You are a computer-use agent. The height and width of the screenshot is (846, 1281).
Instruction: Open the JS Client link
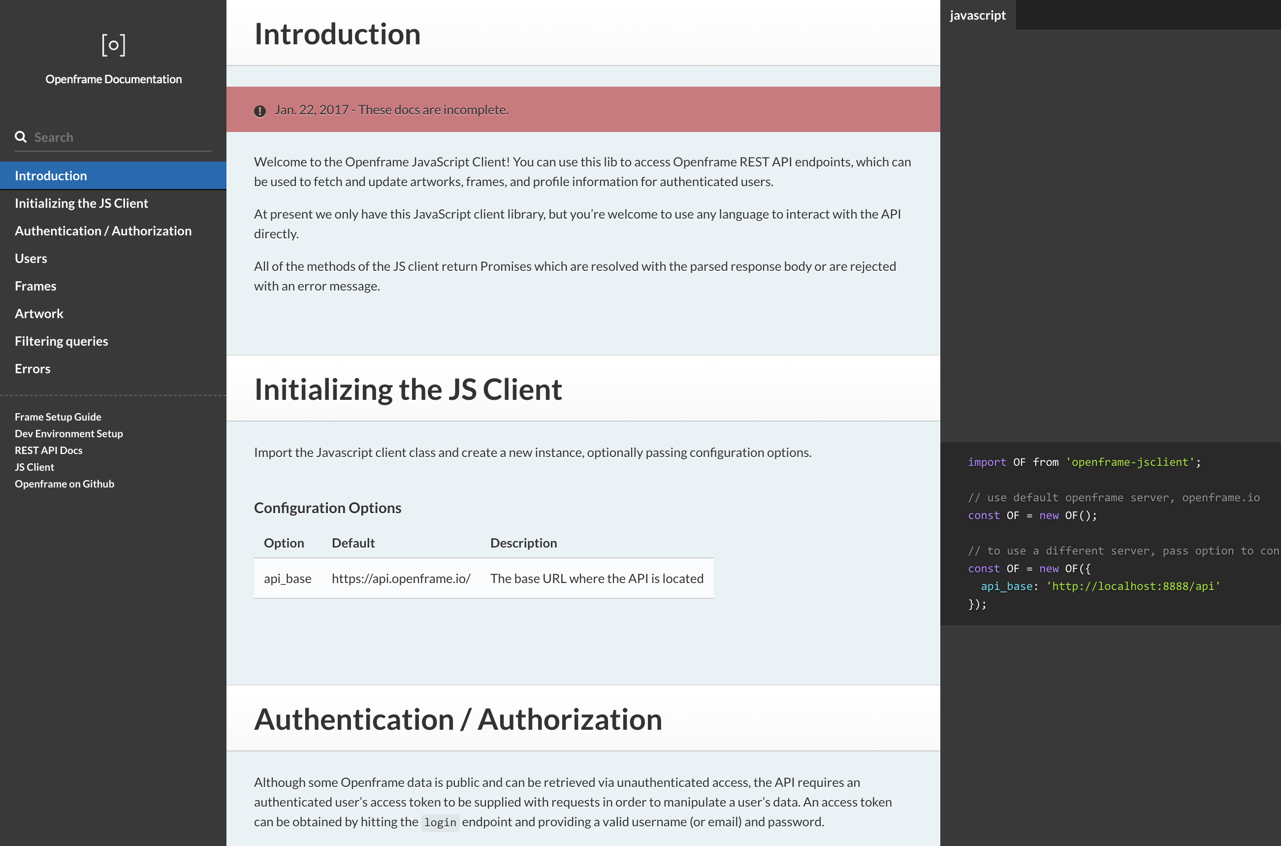pyautogui.click(x=34, y=467)
